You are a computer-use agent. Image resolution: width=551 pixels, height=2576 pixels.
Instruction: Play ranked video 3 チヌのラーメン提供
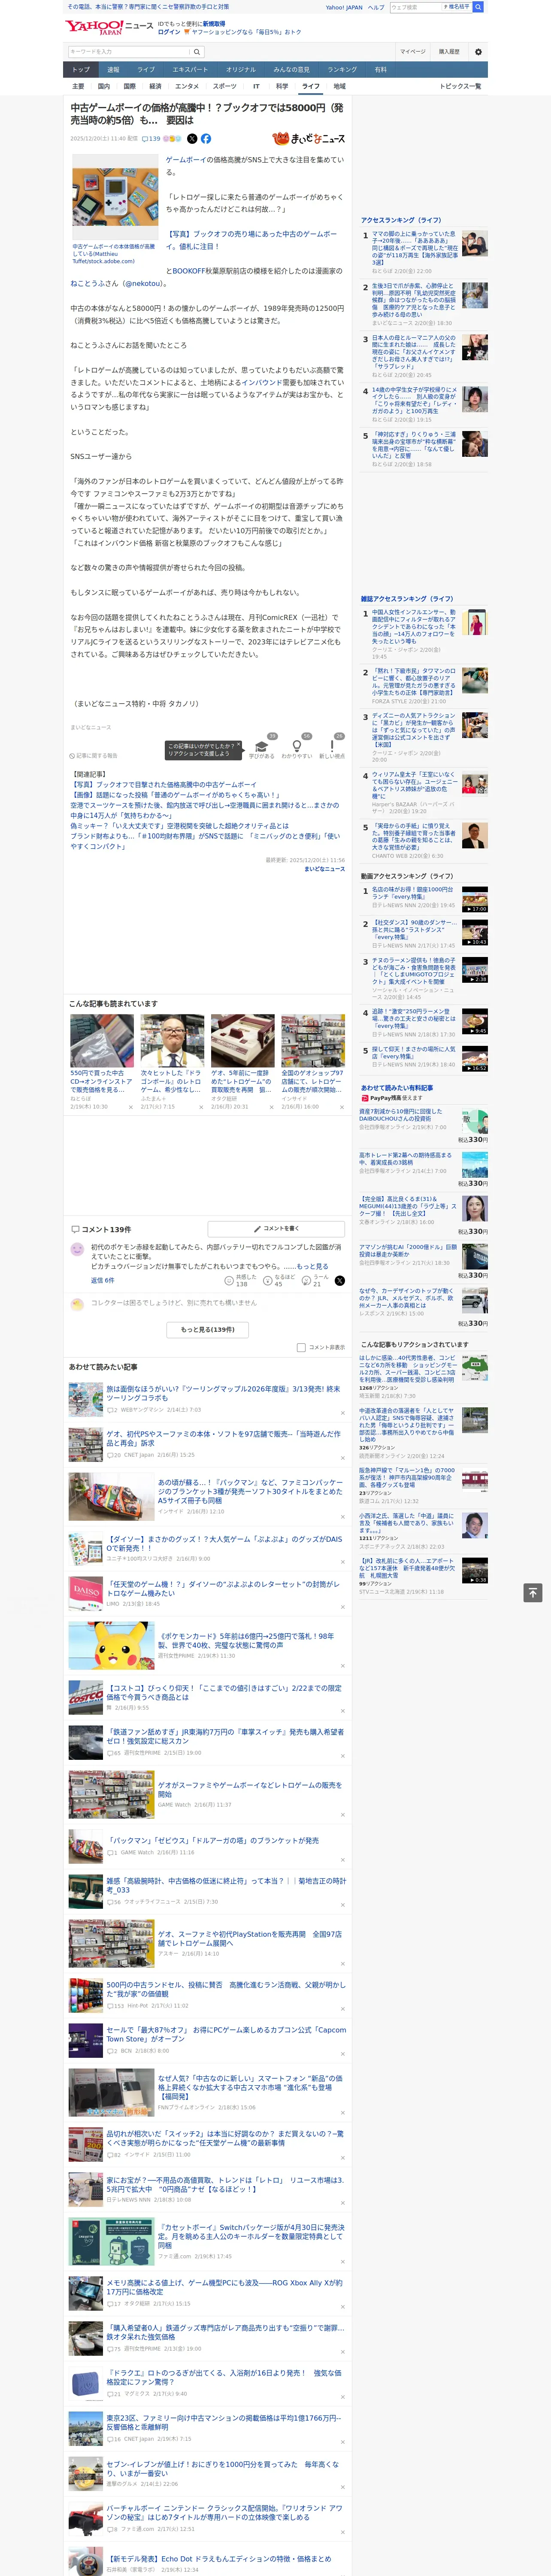click(475, 970)
